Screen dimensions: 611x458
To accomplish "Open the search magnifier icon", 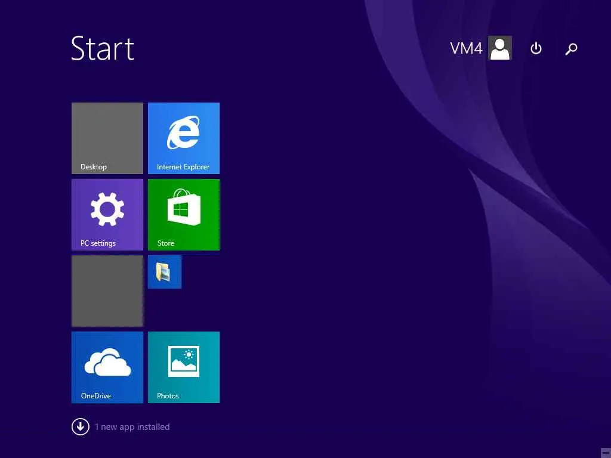I will pyautogui.click(x=571, y=49).
